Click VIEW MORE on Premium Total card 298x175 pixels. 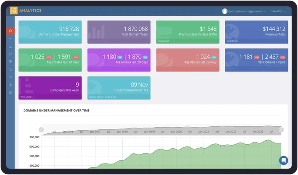tap(232, 41)
